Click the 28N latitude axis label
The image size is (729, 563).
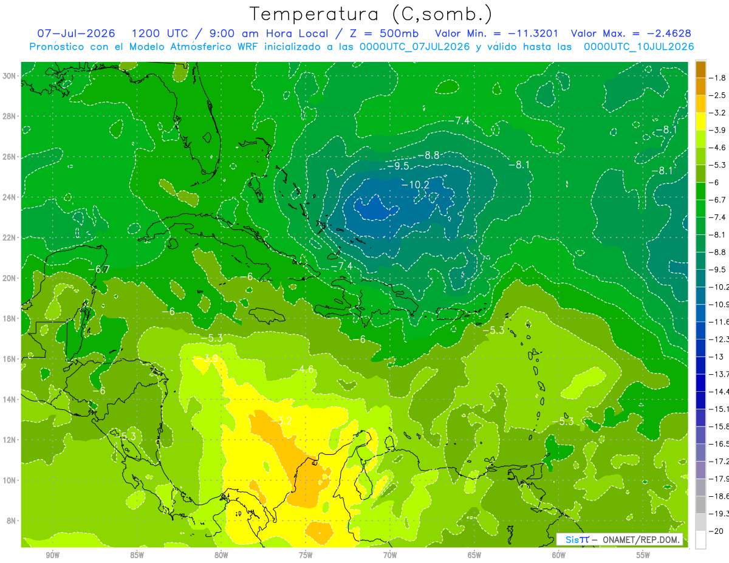(x=10, y=116)
